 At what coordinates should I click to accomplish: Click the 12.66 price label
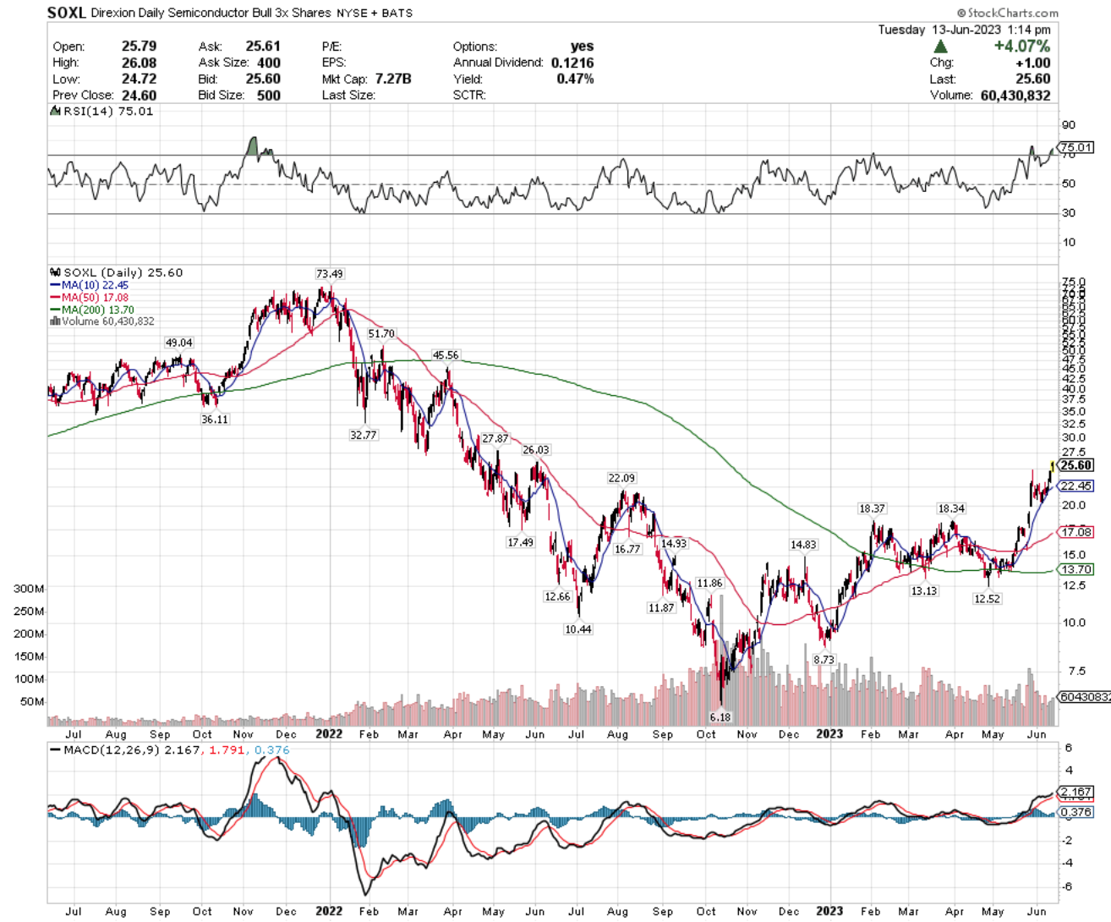point(557,597)
